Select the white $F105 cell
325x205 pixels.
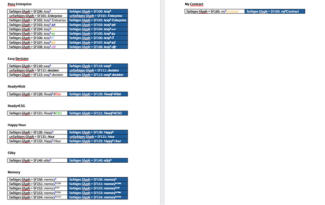pos(38,33)
